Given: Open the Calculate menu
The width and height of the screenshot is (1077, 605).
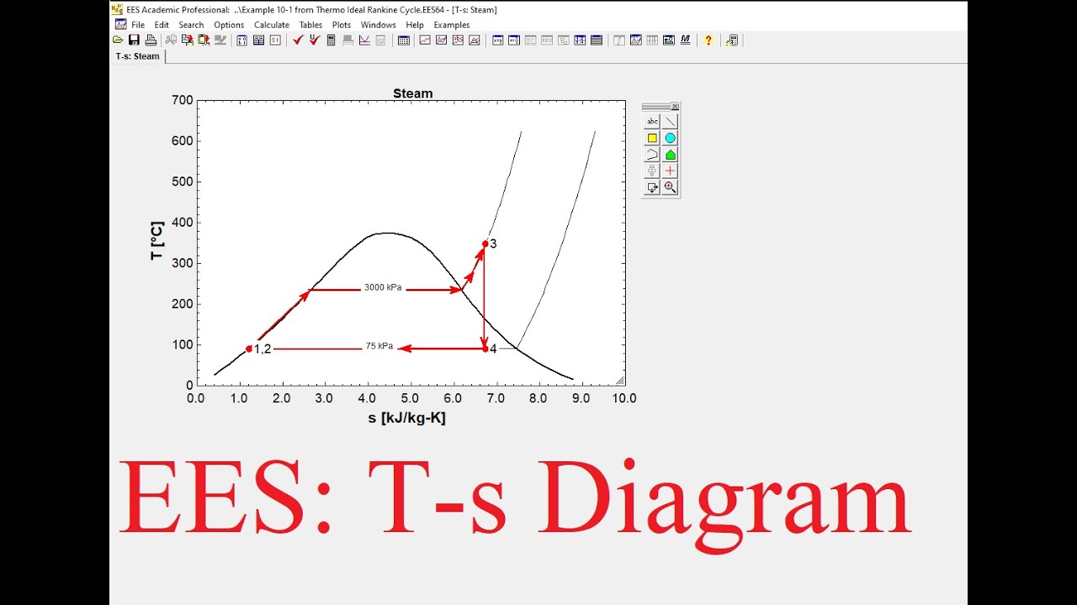Looking at the screenshot, I should (272, 25).
